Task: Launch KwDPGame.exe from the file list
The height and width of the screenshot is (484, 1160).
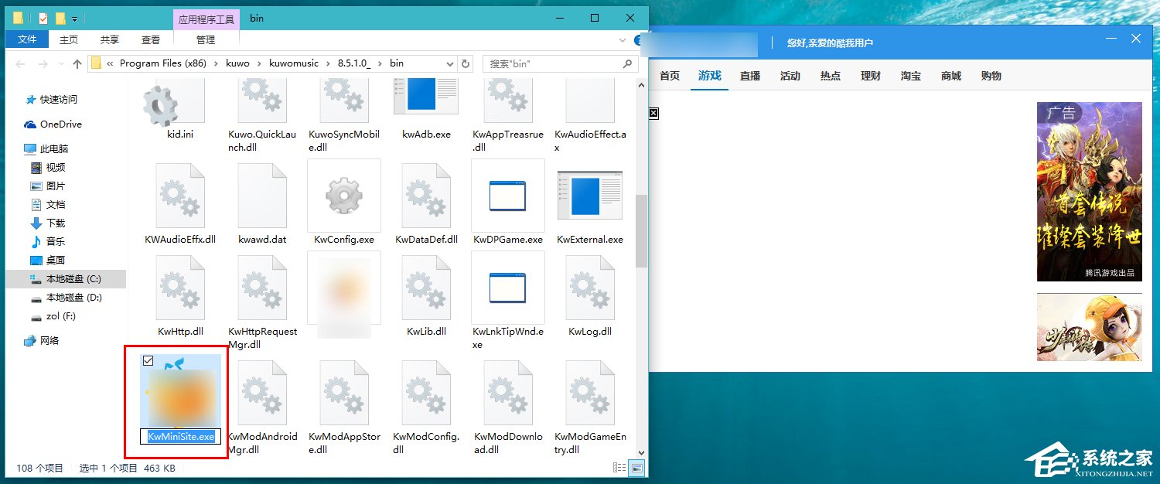Action: 507,195
